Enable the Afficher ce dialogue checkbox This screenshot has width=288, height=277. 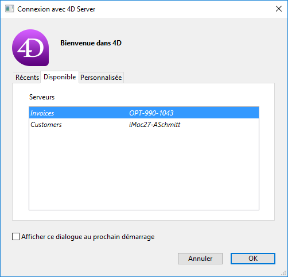[x=15, y=236]
